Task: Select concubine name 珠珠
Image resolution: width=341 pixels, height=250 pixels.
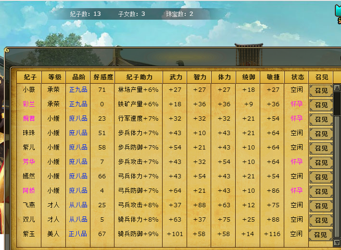Action: [29, 133]
